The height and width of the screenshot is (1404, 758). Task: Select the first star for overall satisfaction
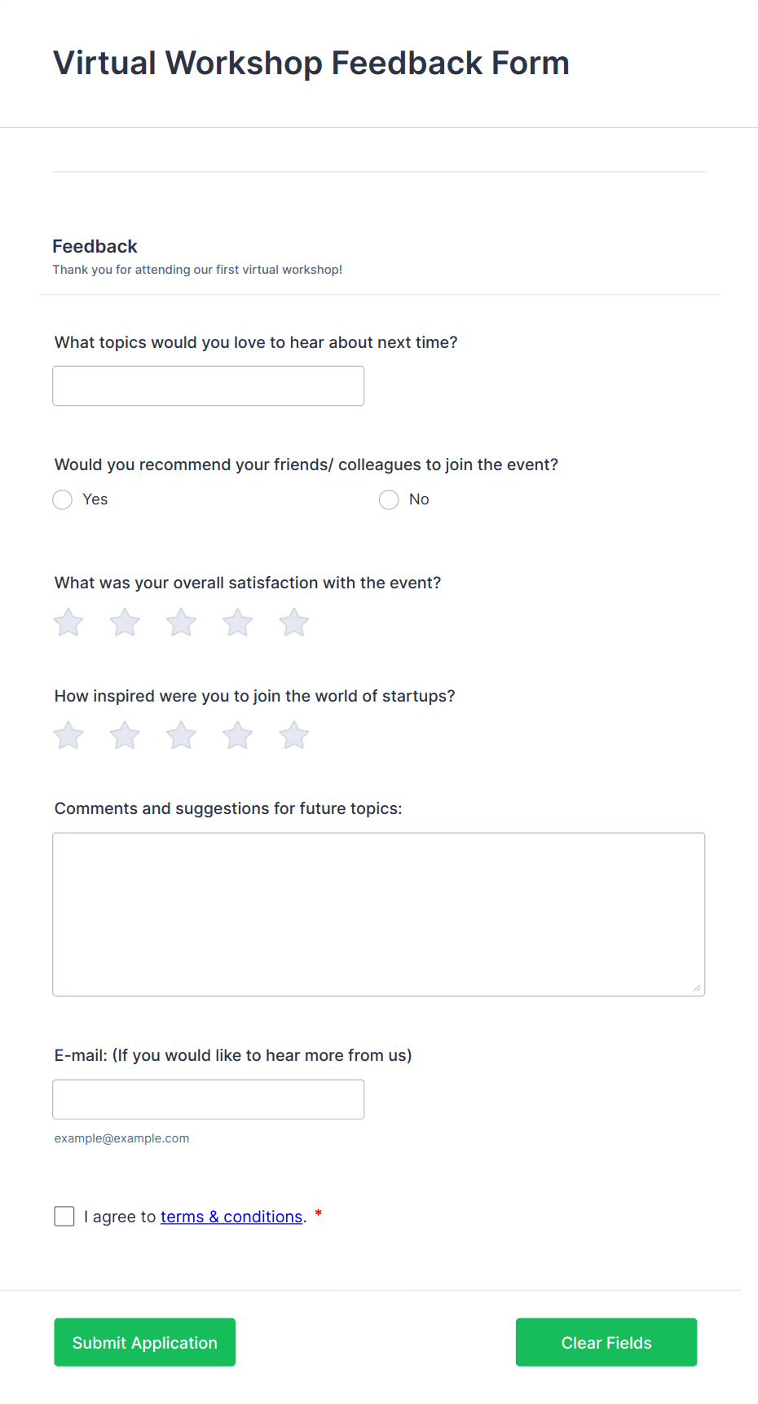point(68,622)
